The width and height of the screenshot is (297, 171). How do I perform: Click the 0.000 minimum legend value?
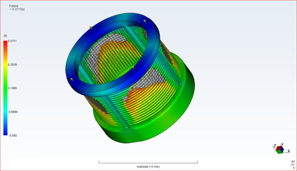[12, 136]
